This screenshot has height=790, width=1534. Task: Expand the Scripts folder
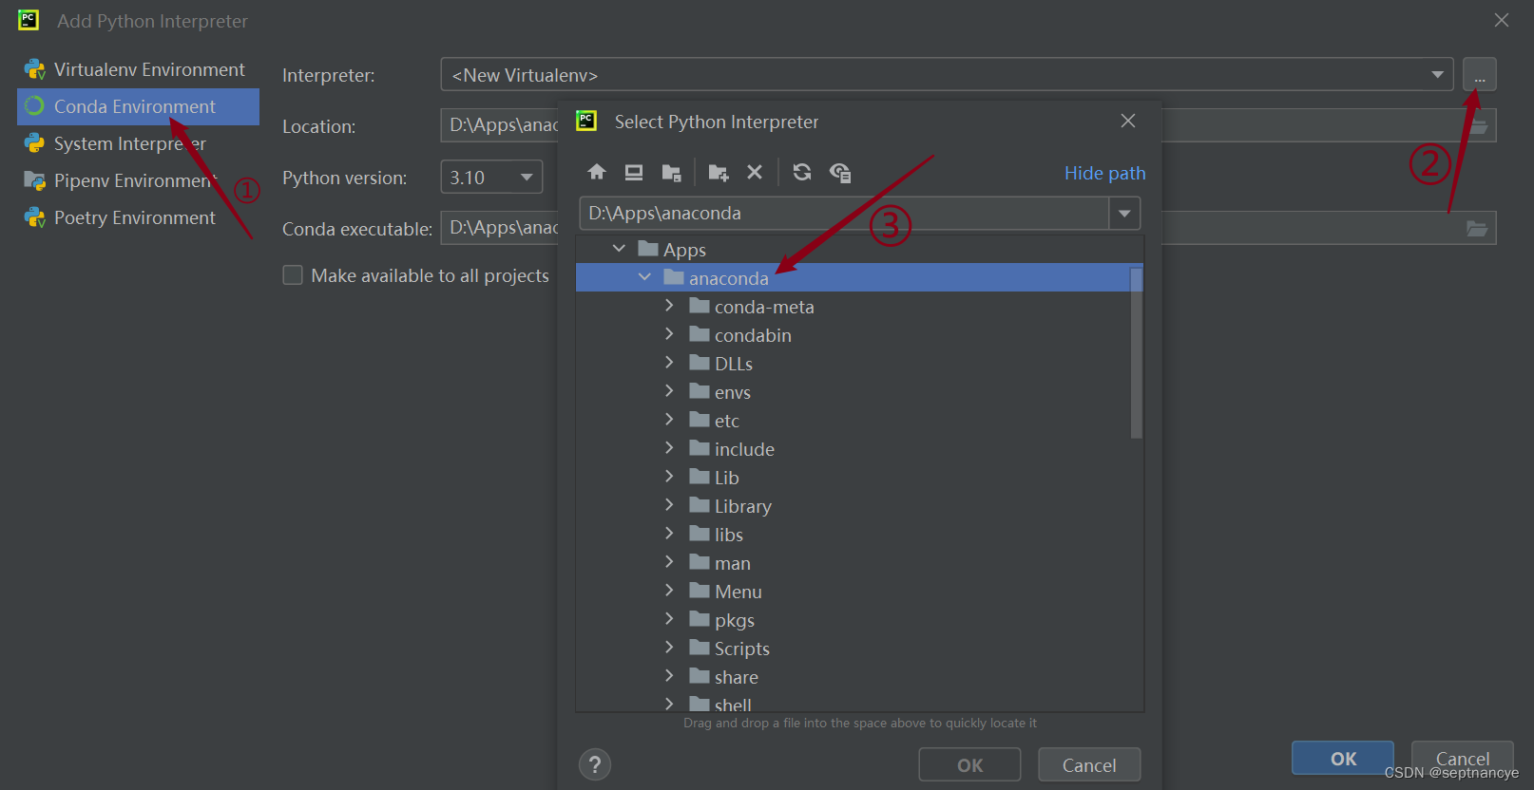pos(669,648)
